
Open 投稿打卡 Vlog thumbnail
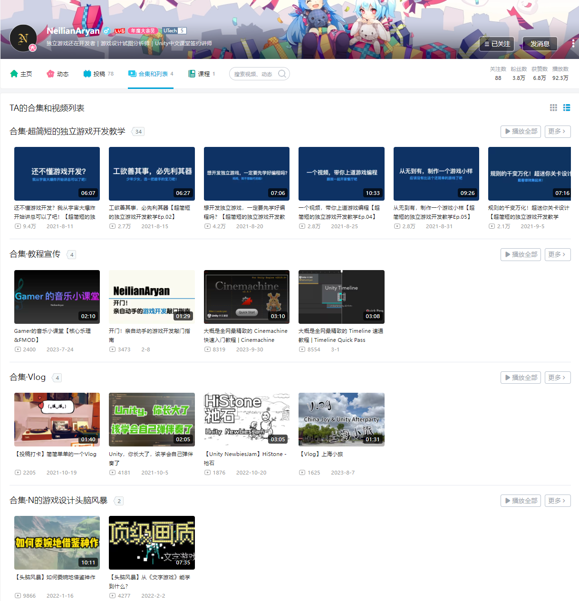pos(57,420)
